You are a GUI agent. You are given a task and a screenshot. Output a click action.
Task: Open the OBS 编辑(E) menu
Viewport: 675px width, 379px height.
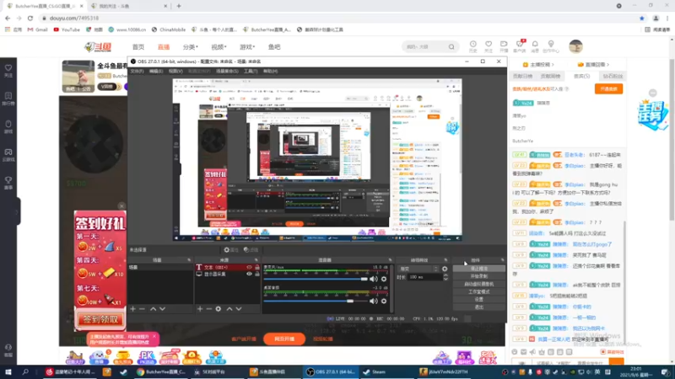156,71
